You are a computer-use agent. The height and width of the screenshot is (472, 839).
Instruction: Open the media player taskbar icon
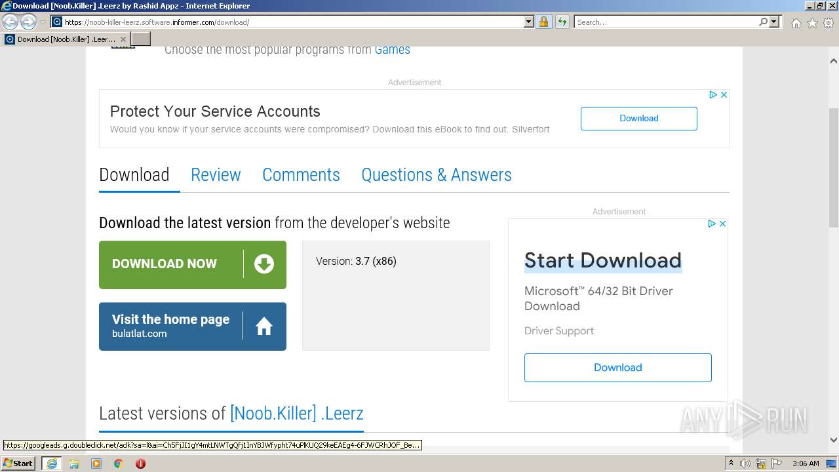pos(96,463)
